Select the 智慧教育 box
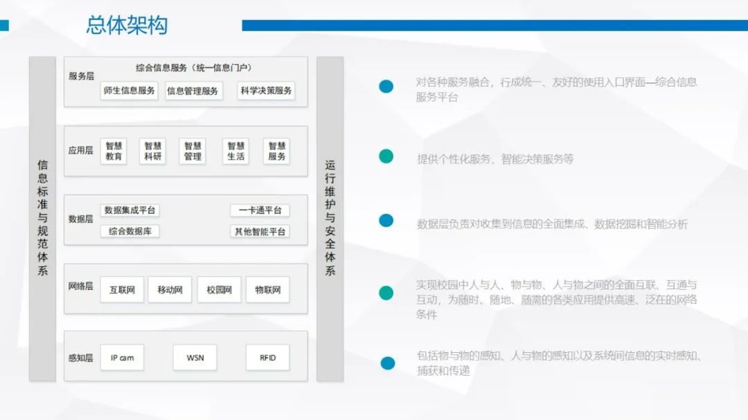This screenshot has height=420, width=748. coord(114,151)
